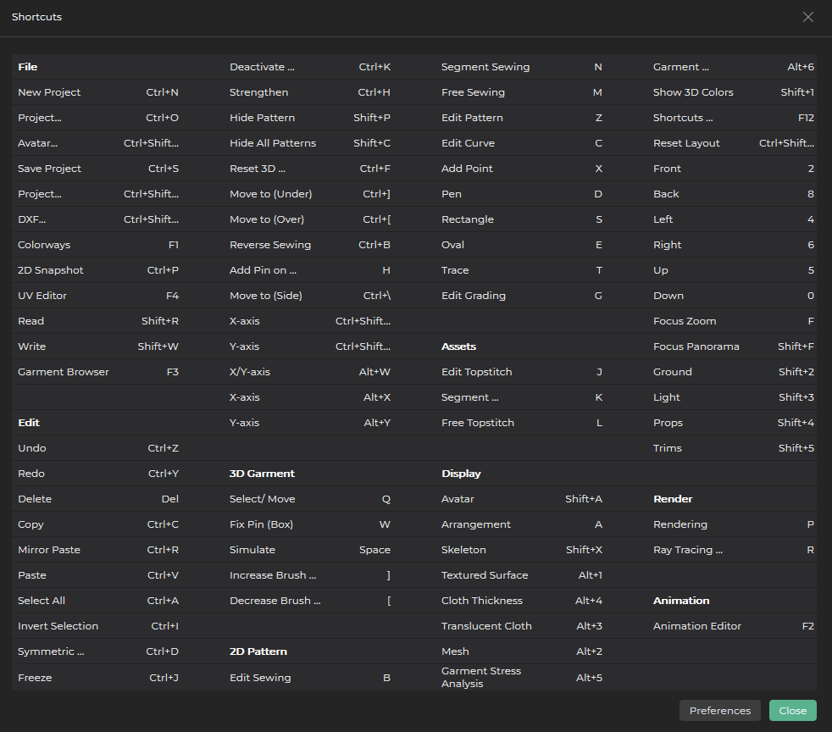Click the green Close button
This screenshot has width=832, height=732.
point(793,710)
